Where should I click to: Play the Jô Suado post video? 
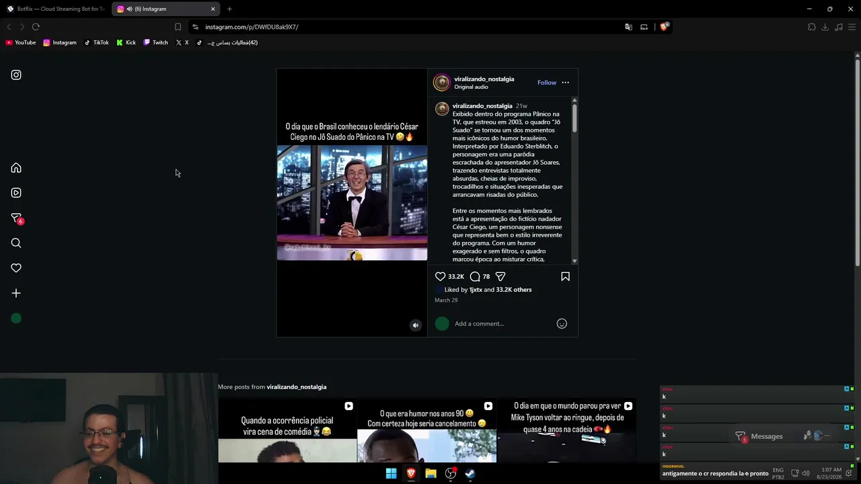352,202
